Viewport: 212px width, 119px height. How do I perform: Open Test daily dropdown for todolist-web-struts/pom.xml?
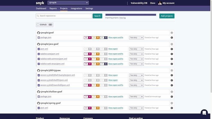click(x=136, y=64)
